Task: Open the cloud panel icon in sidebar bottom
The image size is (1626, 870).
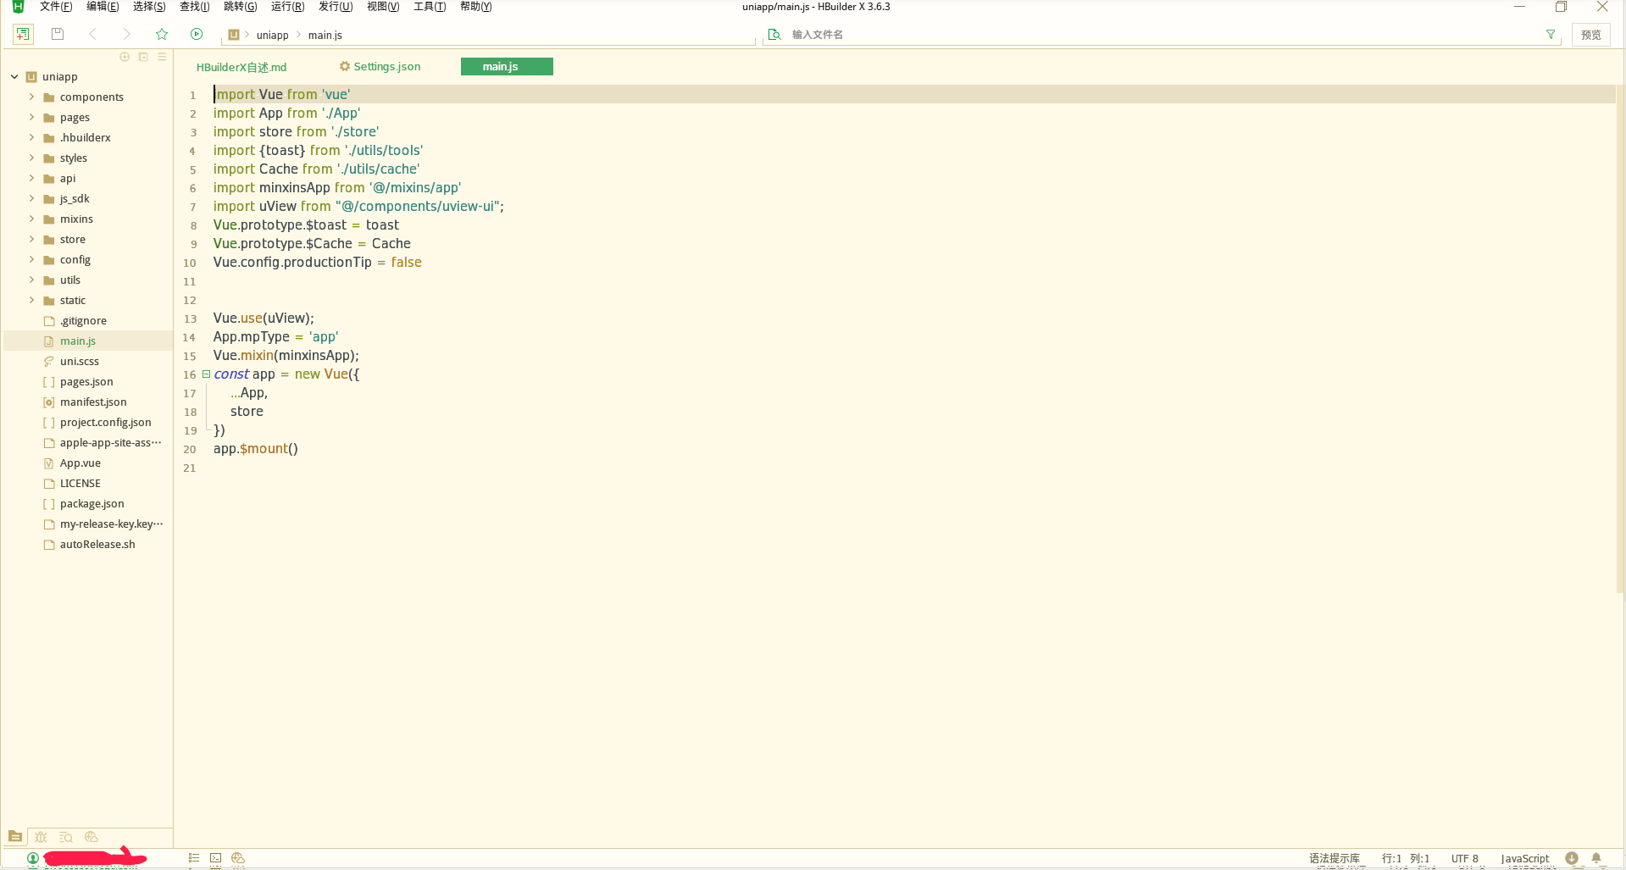Action: click(92, 837)
